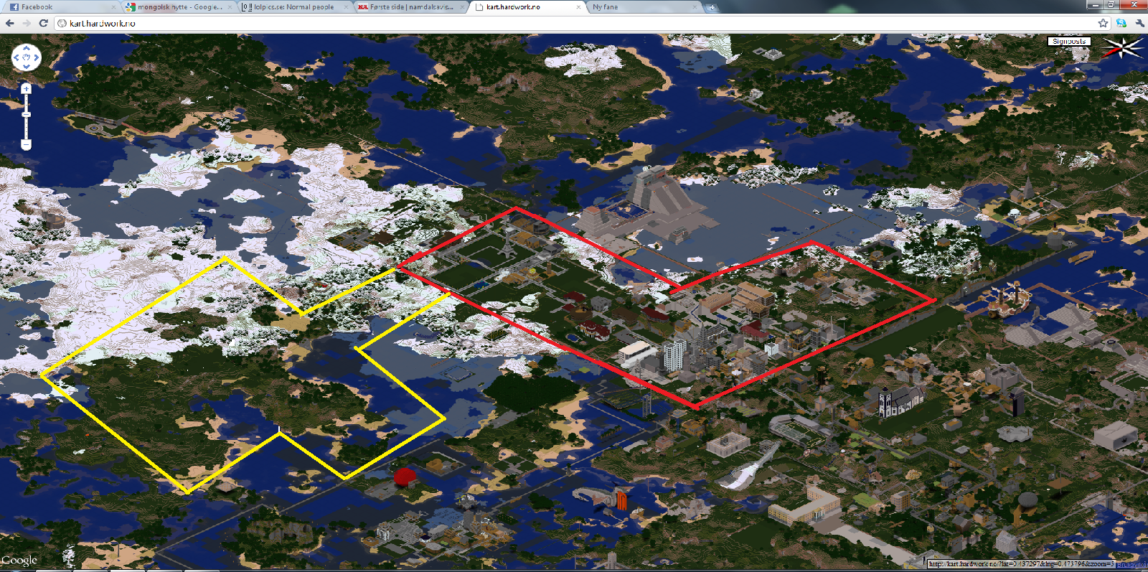Pan the map left with the arrow
Image resolution: width=1148 pixels, height=572 pixels.
(17, 57)
